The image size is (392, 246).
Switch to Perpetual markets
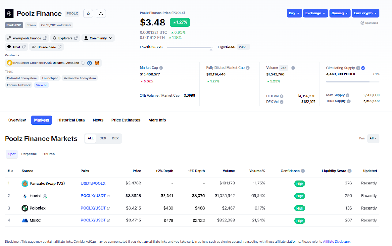click(29, 154)
